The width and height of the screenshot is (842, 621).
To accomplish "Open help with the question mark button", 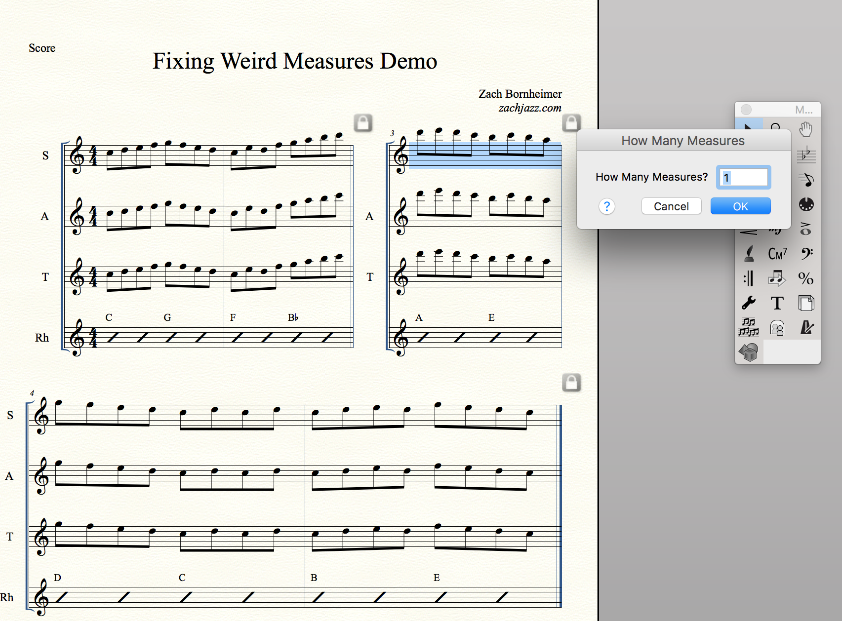I will 607,206.
